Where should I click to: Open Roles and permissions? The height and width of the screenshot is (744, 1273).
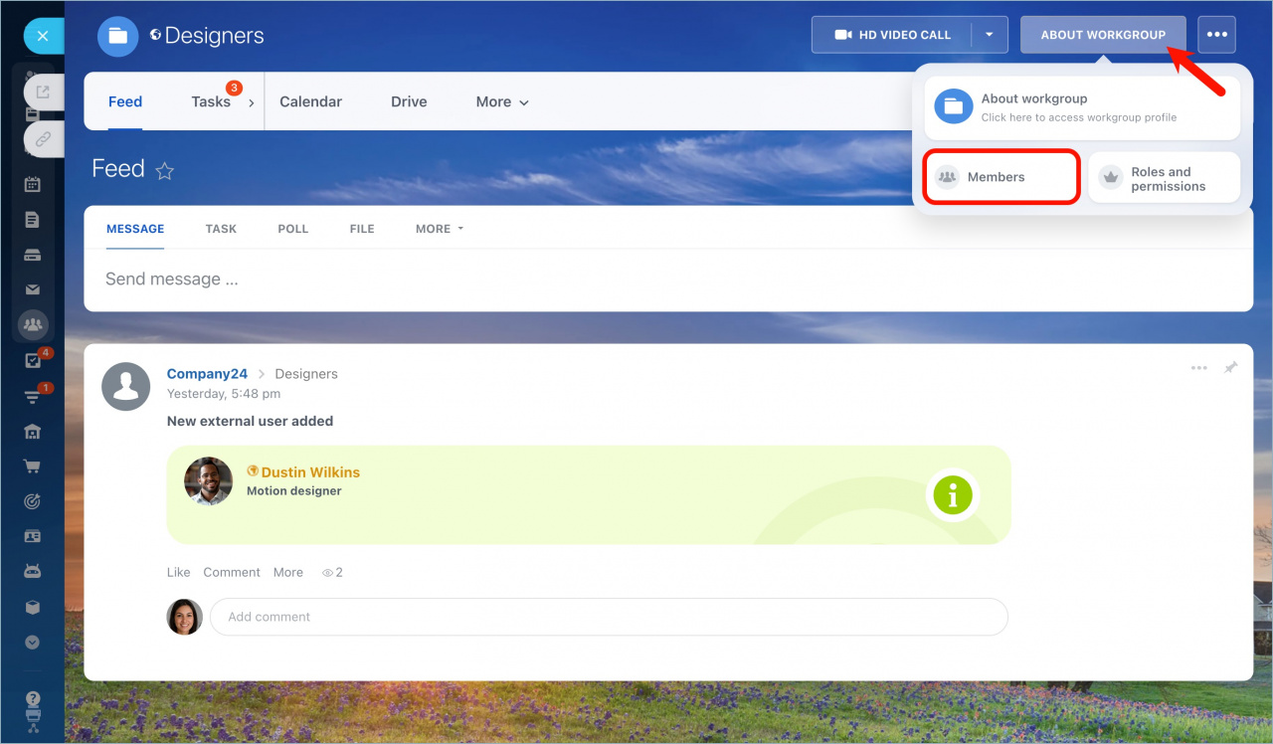click(x=1164, y=179)
